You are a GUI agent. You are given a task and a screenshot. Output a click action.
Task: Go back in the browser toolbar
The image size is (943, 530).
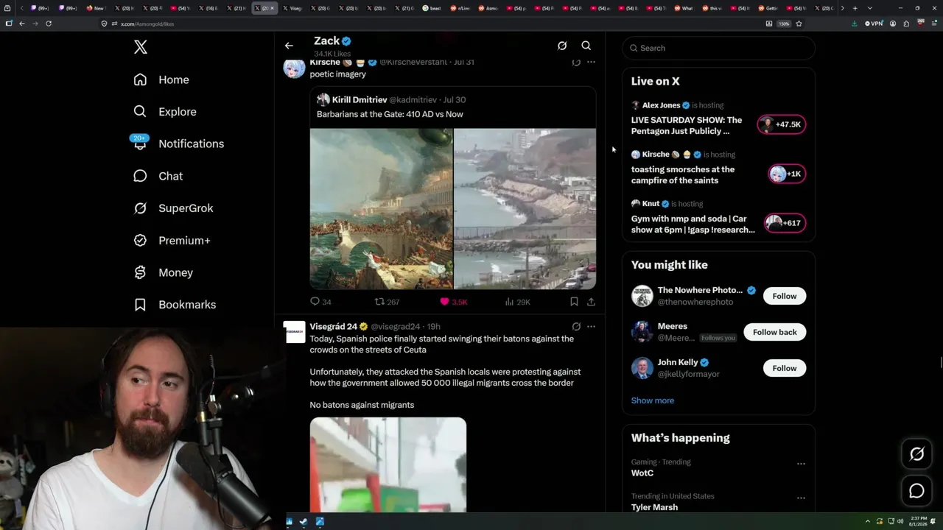(22, 24)
